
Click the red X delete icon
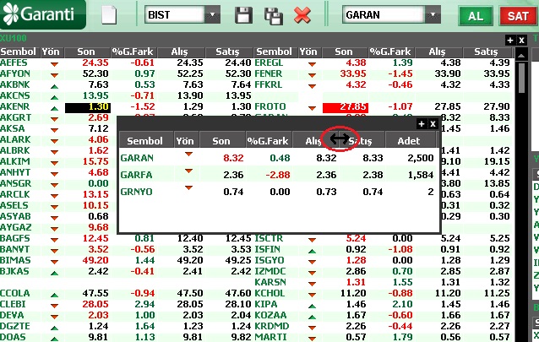point(302,15)
